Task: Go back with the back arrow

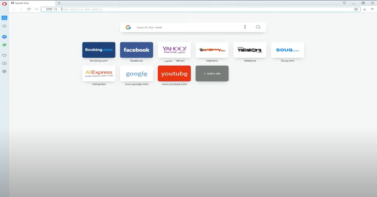Action: pyautogui.click(x=14, y=9)
